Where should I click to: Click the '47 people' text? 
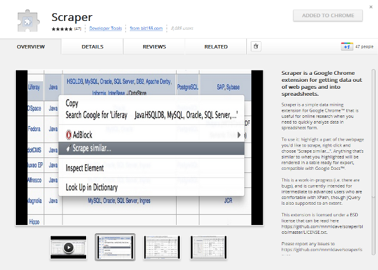click(x=364, y=46)
